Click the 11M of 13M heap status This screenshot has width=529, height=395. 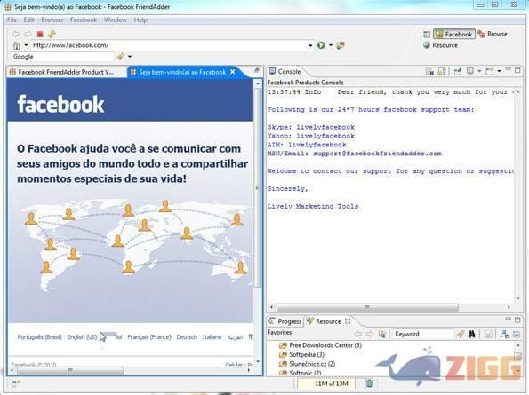point(325,383)
